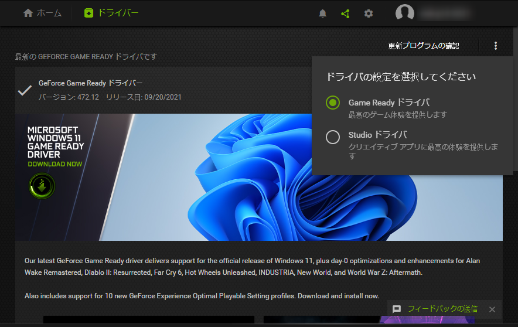This screenshot has width=518, height=327.
Task: Dismiss the feedback bar with X
Action: 492,309
